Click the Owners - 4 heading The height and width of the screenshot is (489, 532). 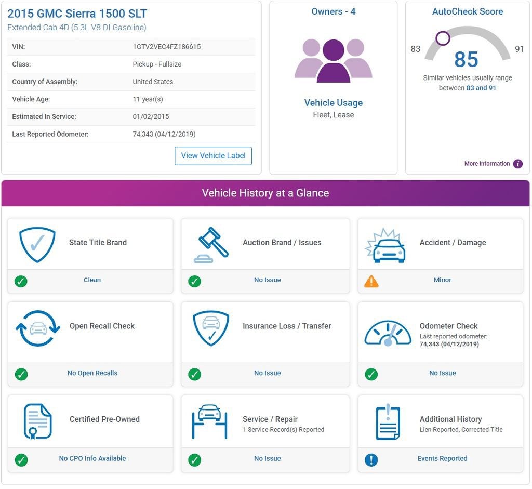[333, 11]
